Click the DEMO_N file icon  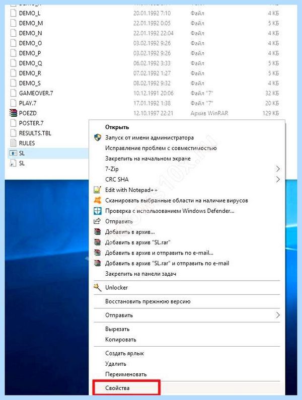tap(13, 33)
